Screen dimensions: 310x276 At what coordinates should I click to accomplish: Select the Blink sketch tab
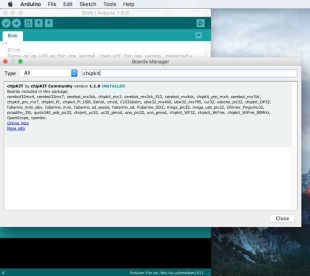point(12,36)
